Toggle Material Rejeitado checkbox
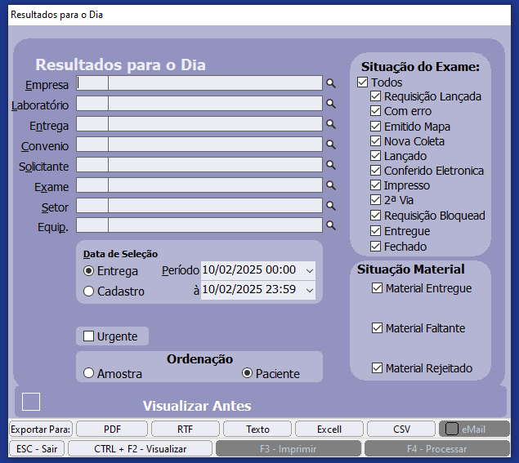 coord(377,368)
